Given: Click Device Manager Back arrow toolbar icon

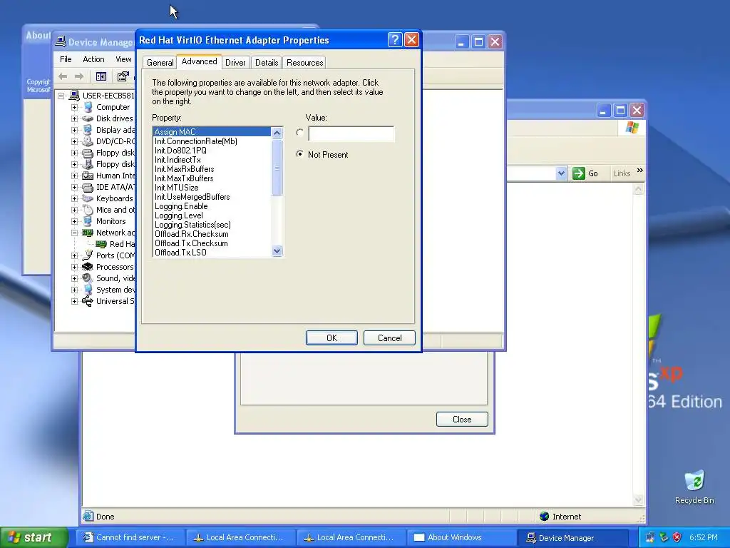Looking at the screenshot, I should [63, 76].
